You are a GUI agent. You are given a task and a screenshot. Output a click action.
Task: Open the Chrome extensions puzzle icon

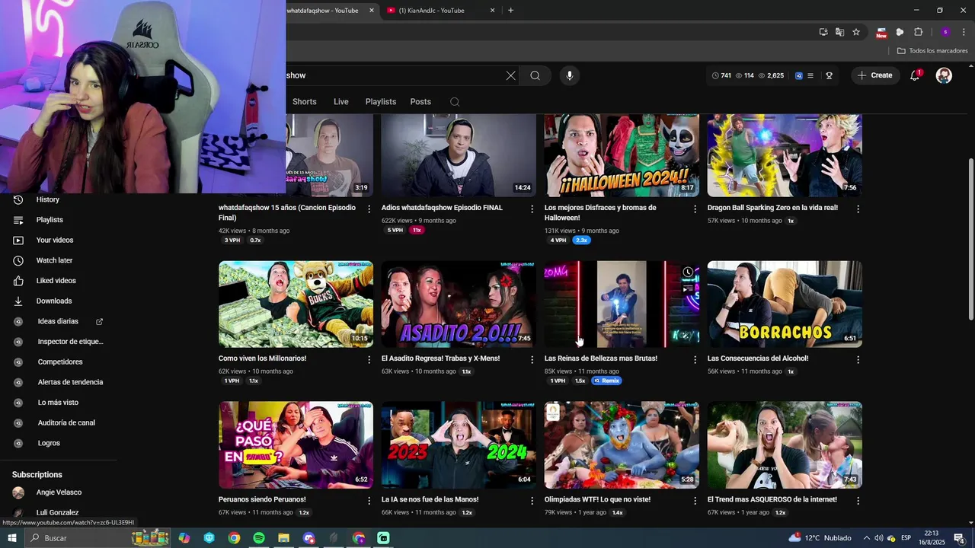click(x=918, y=32)
